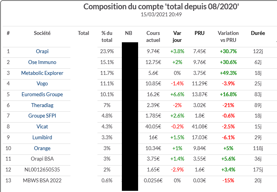Click the NB column header

click(x=128, y=33)
